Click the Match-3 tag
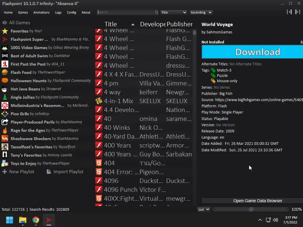 (x=224, y=70)
